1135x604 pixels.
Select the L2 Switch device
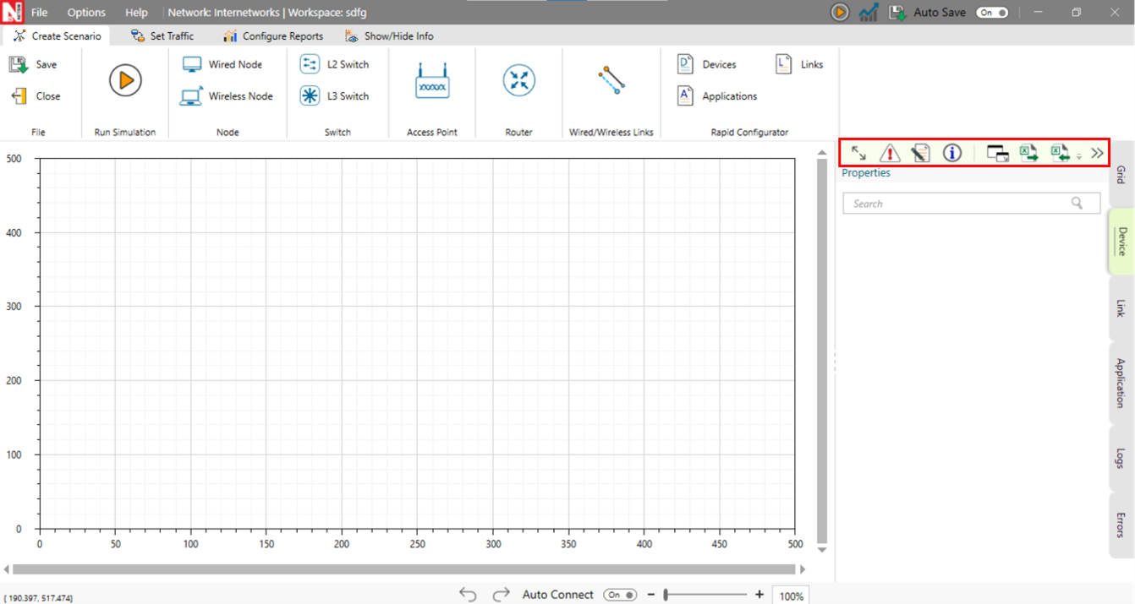pos(335,64)
